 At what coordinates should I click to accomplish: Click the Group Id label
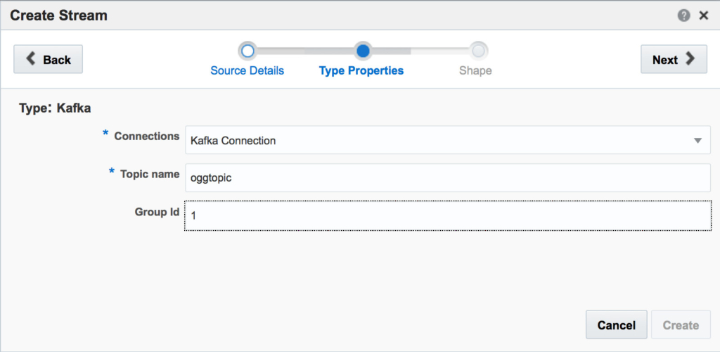157,212
